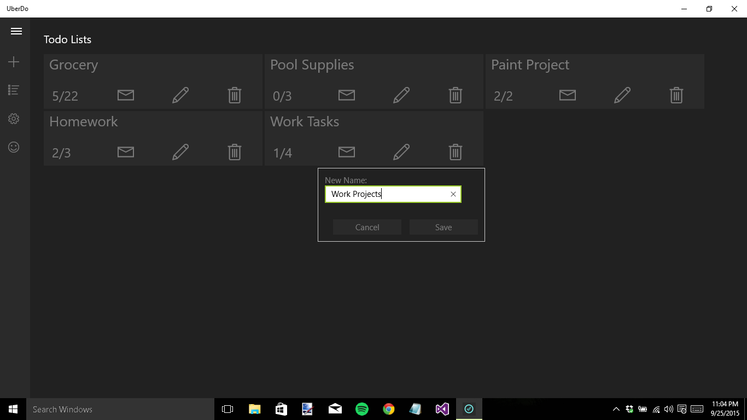Open Visual Studio from taskbar

(442, 409)
